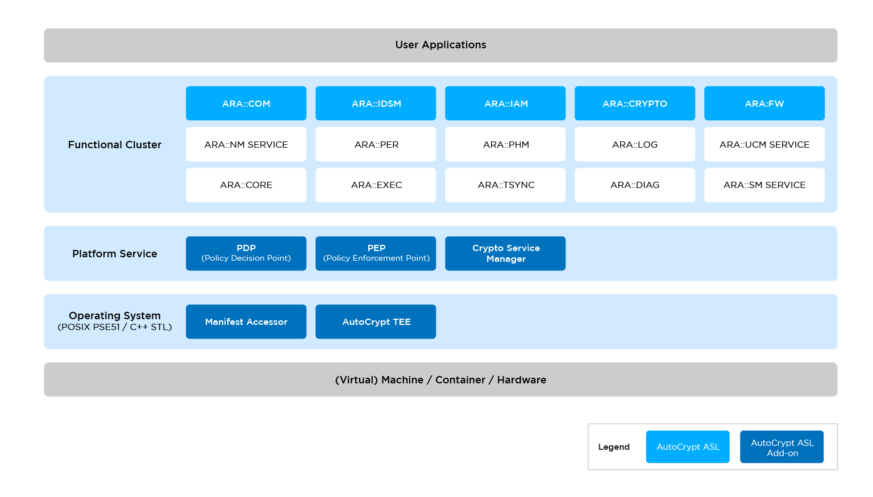Choose the ARA:FW block
873x497 pixels.
coord(764,103)
